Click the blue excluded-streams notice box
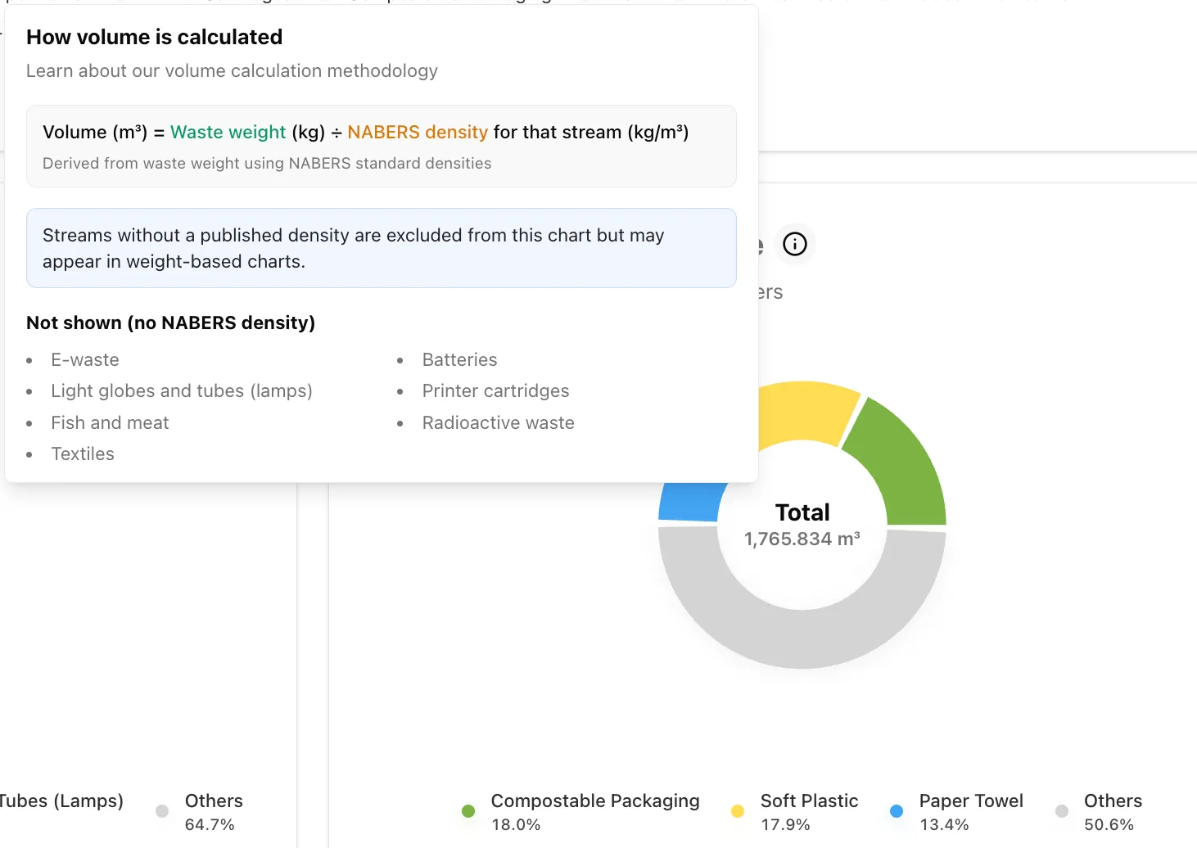 point(381,248)
